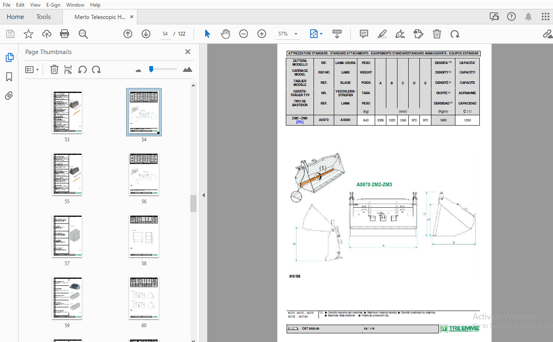Select the page 53 thumbnail

(67, 112)
